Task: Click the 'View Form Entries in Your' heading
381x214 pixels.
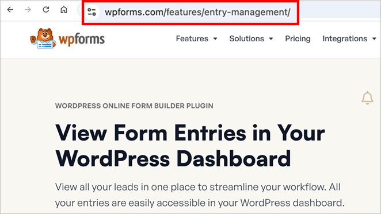Action: 190,133
